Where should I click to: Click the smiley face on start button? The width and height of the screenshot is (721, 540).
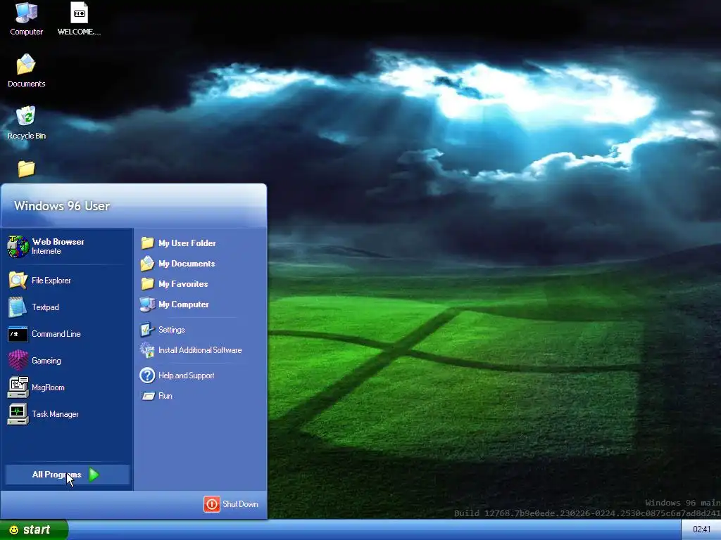pyautogui.click(x=14, y=529)
